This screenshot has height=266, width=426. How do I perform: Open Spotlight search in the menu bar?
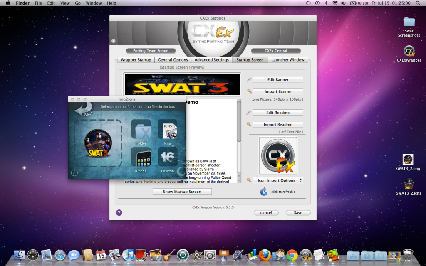click(418, 3)
